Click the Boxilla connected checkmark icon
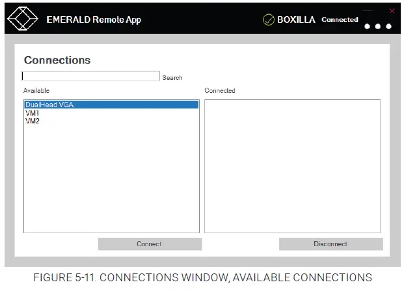Screen dimensions: 404x291 click(x=269, y=19)
